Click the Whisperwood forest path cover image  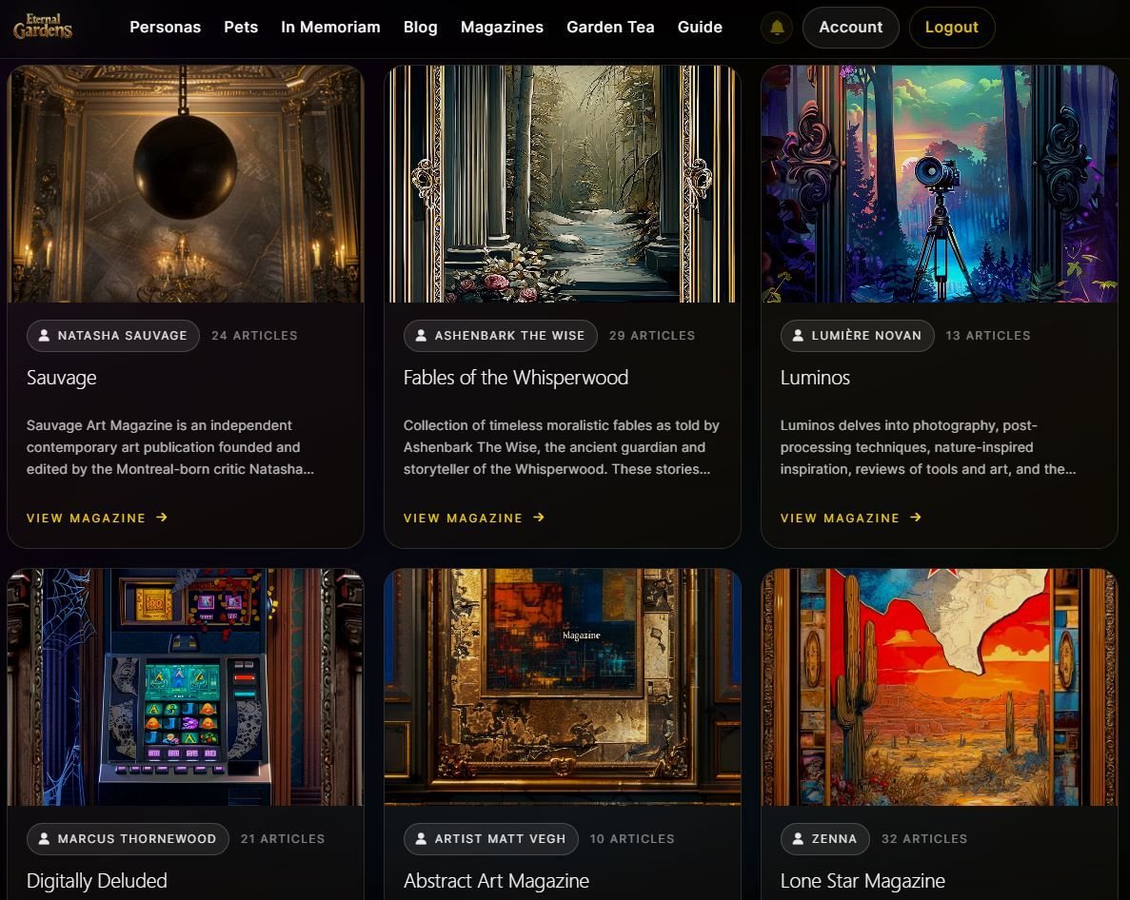(562, 184)
